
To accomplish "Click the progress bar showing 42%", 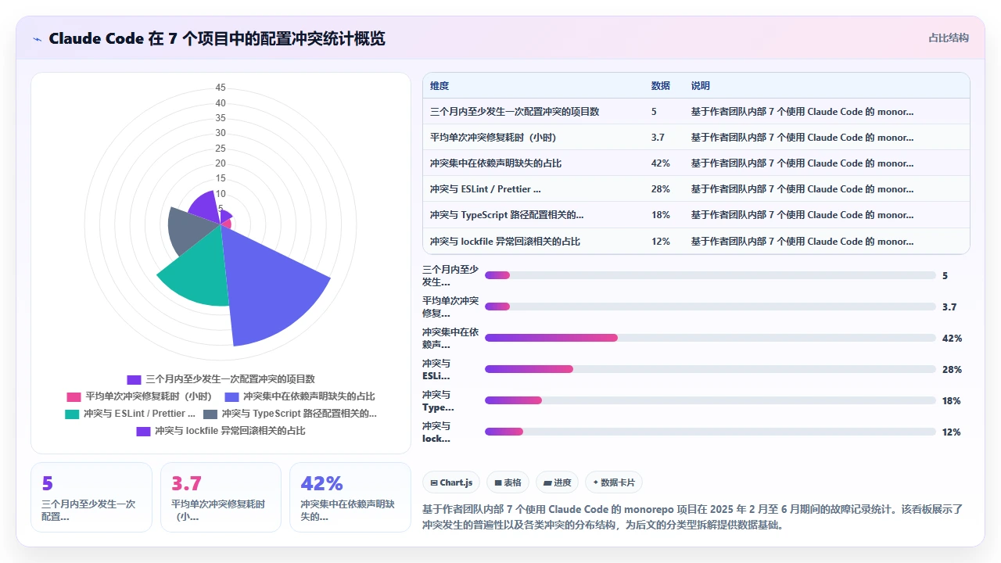I will click(710, 338).
